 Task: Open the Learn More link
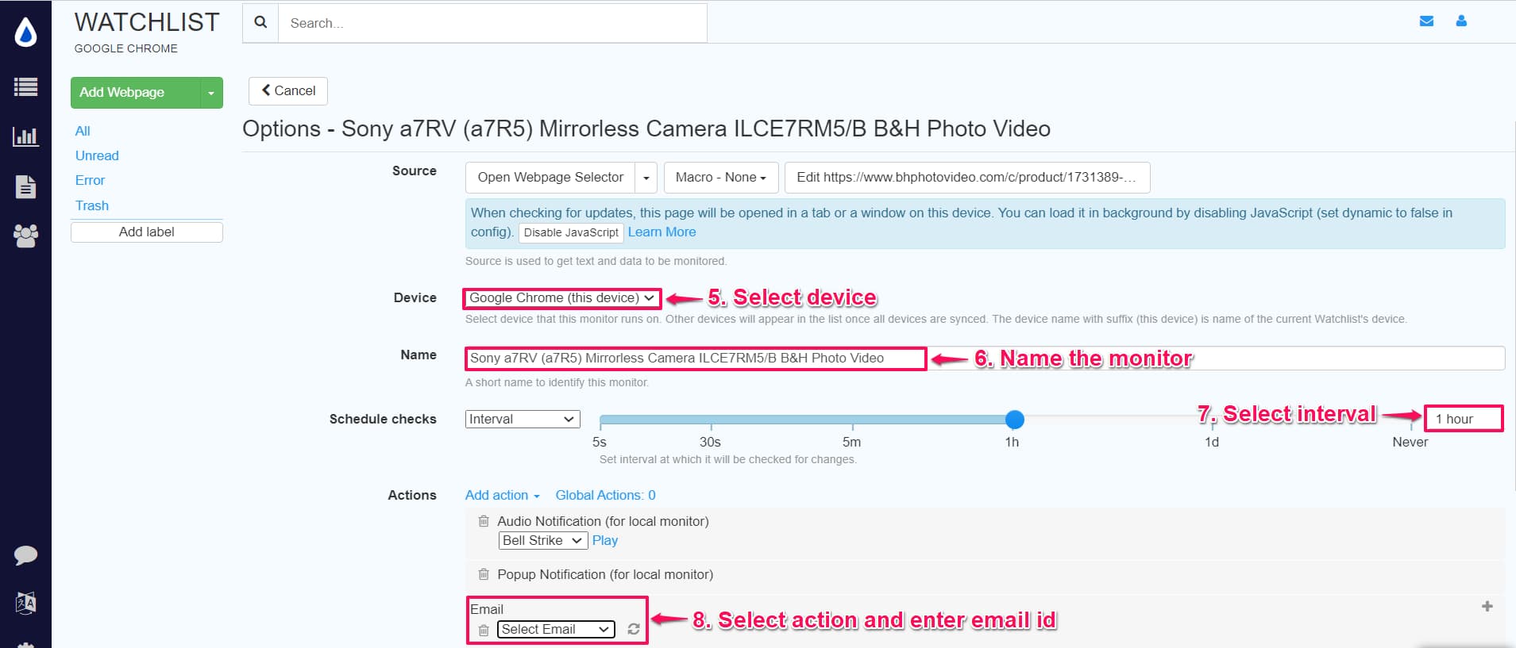(662, 232)
